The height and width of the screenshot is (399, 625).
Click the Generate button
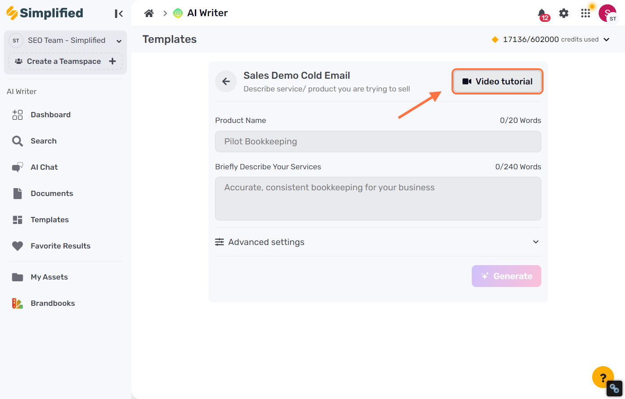(x=506, y=276)
